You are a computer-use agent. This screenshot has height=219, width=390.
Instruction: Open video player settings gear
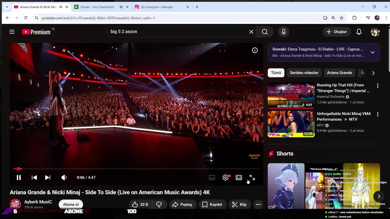(x=225, y=178)
